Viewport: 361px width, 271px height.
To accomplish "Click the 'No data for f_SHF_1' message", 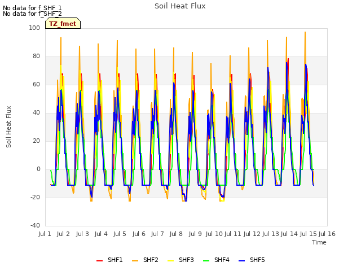I will 32,8.
